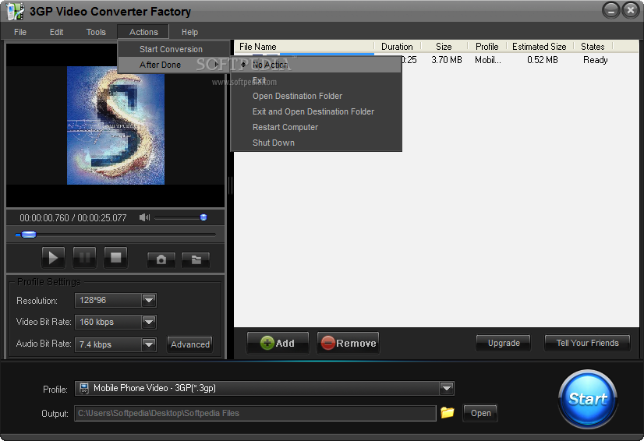Screen dimensions: 644x441
Task: Click the Upgrade button
Action: 504,343
